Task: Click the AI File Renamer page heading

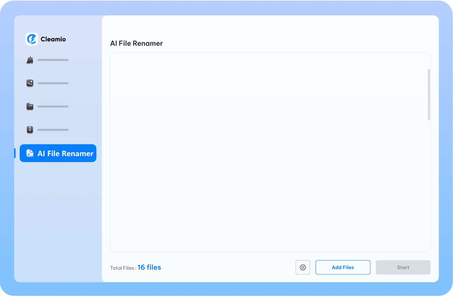Action: click(x=136, y=43)
